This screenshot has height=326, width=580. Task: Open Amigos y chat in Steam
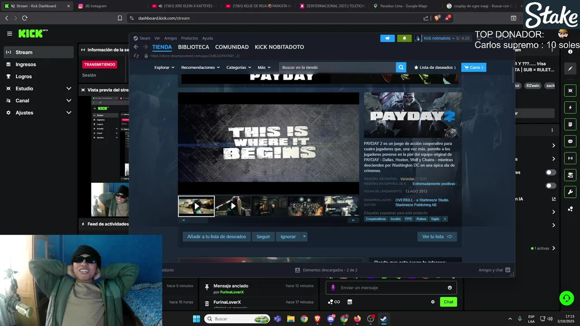pyautogui.click(x=494, y=270)
